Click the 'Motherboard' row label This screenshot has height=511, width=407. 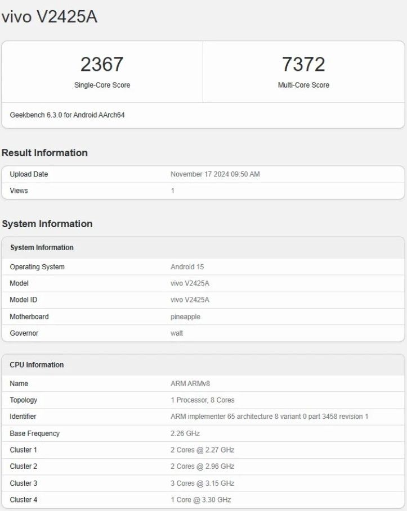tap(29, 316)
